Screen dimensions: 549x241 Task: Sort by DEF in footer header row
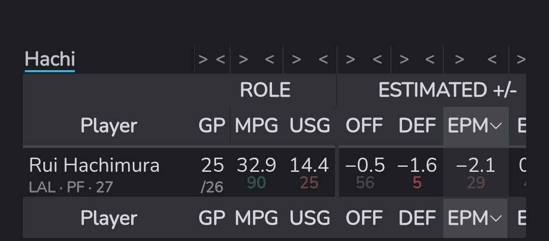pos(417,218)
